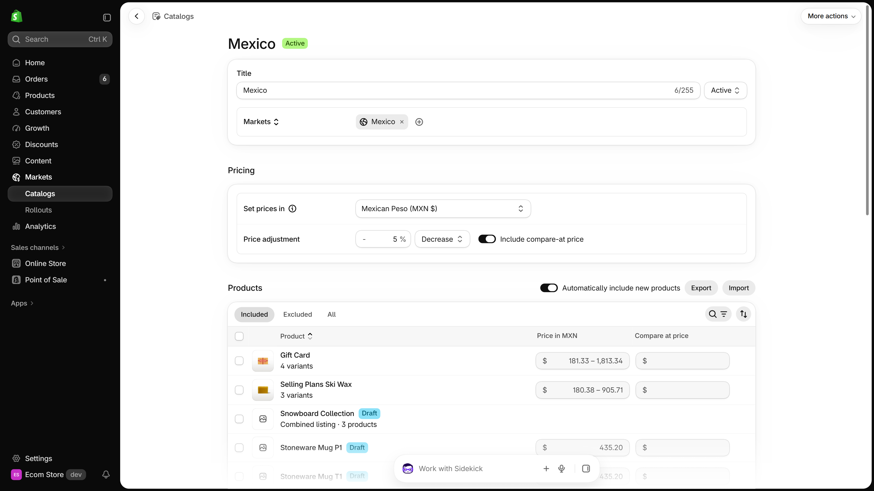Click the Sidekick avatar icon

click(408, 469)
